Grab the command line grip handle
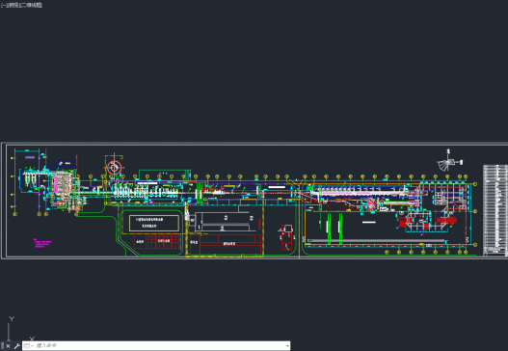Screen dimensions: 508x351 pos(3,346)
